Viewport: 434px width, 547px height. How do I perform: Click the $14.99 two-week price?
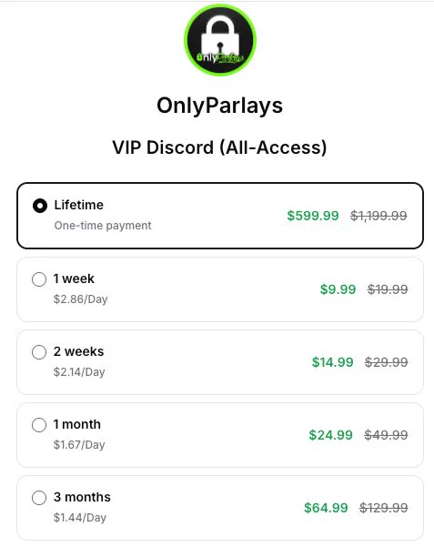point(332,362)
